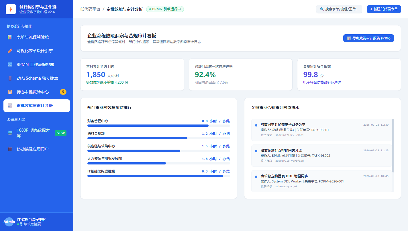This screenshot has width=408, height=231.
Task: Export the 效能审计报告 (PDF)
Action: point(368,38)
